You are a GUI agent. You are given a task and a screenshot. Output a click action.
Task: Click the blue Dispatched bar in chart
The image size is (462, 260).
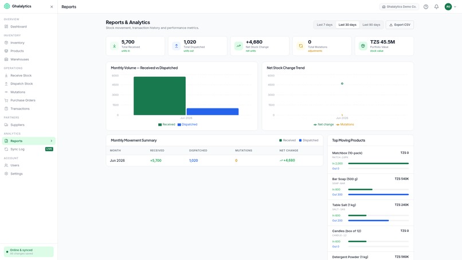coord(213,111)
